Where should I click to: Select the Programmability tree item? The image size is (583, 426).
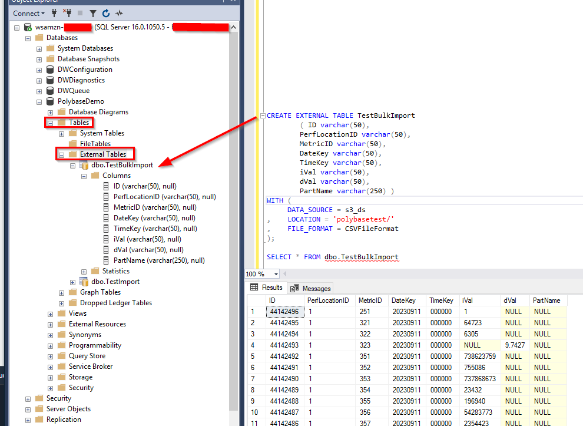[95, 345]
